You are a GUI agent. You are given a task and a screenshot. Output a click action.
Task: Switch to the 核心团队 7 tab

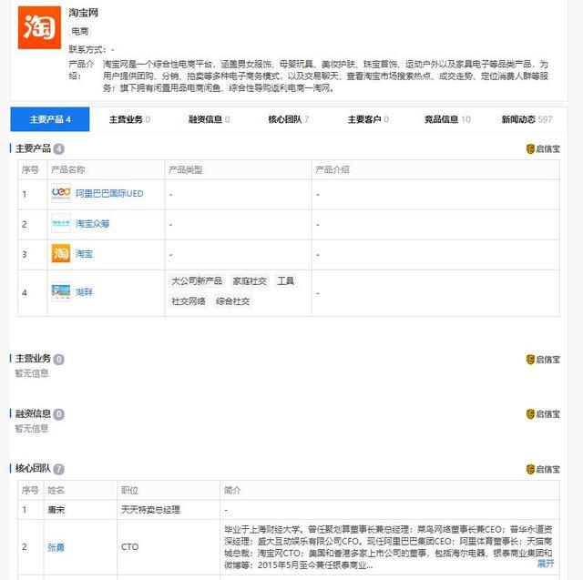(289, 119)
